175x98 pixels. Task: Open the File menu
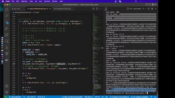13,1
